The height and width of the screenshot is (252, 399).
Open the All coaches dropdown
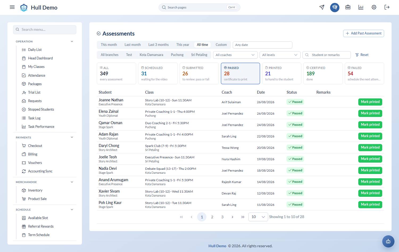[235, 55]
